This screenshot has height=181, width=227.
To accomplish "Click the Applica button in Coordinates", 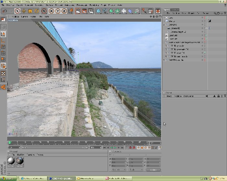I will 153,170.
